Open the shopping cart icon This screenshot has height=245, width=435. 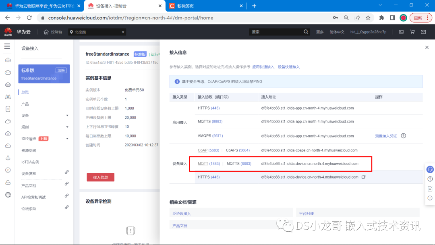click(412, 31)
